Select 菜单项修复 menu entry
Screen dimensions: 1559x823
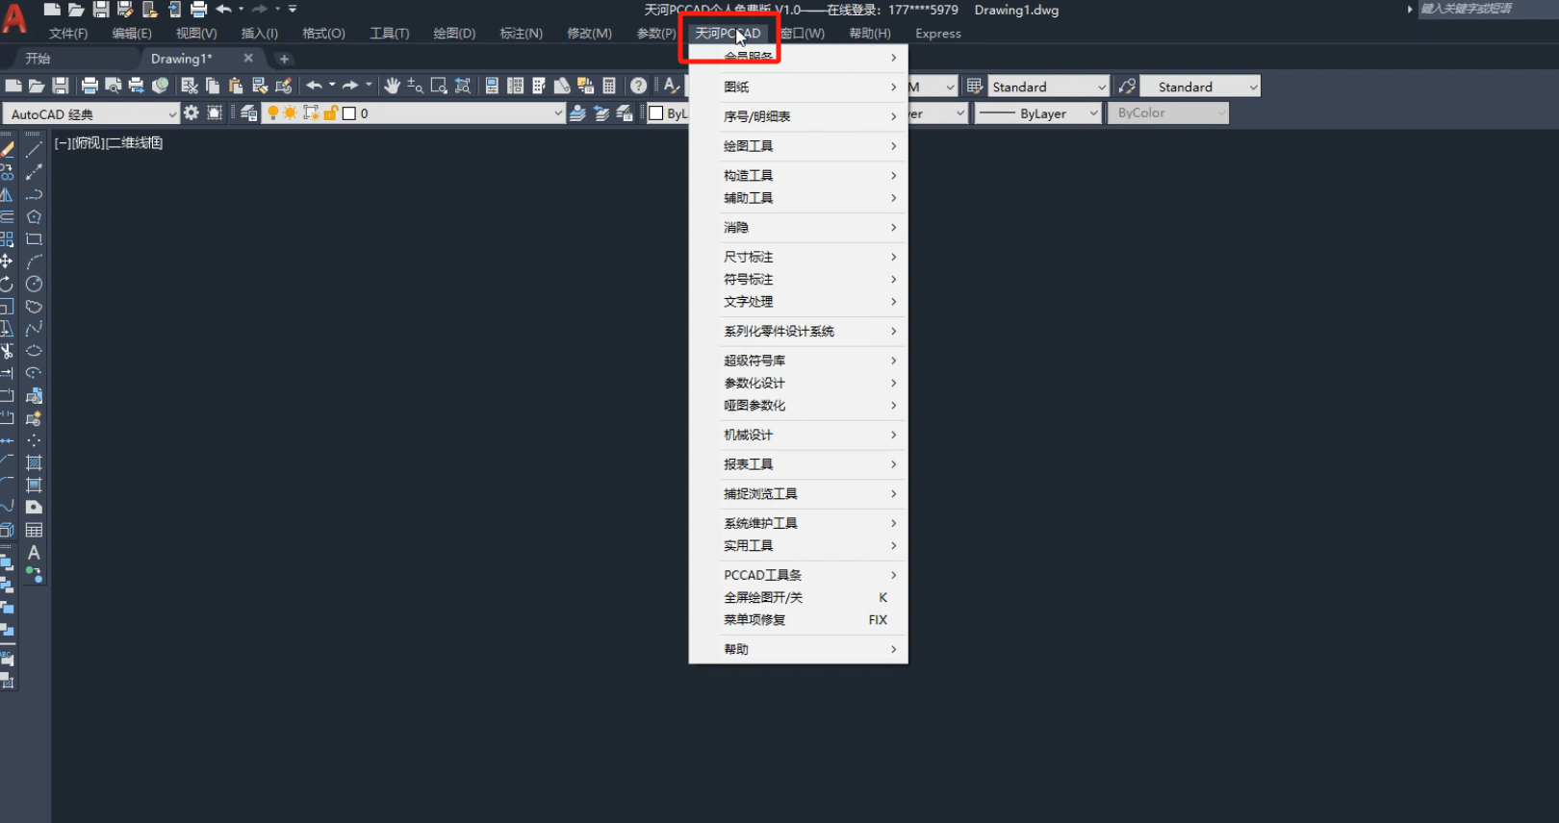click(x=799, y=619)
